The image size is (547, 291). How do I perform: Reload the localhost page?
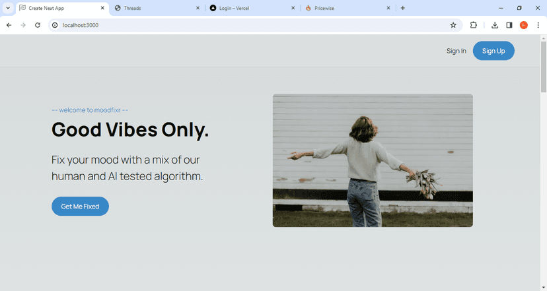(38, 25)
